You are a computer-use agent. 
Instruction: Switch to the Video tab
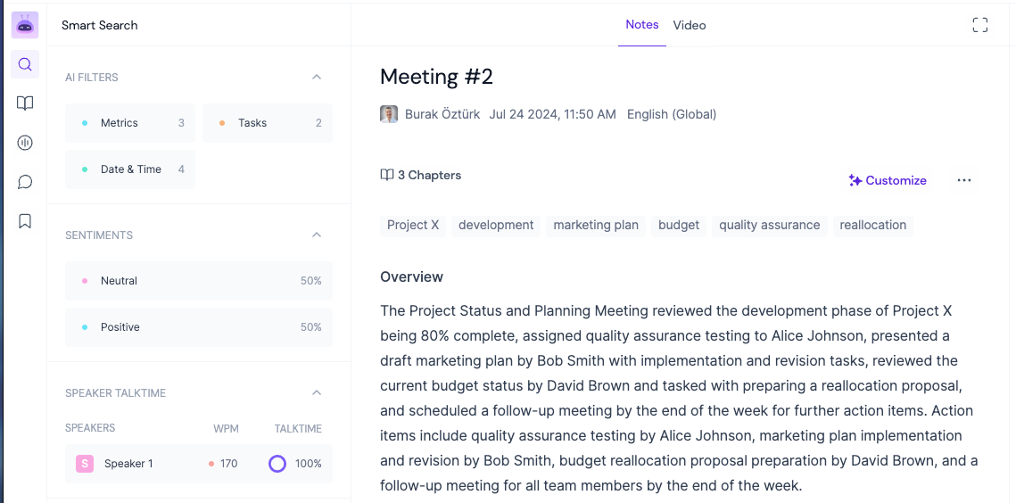pos(690,25)
